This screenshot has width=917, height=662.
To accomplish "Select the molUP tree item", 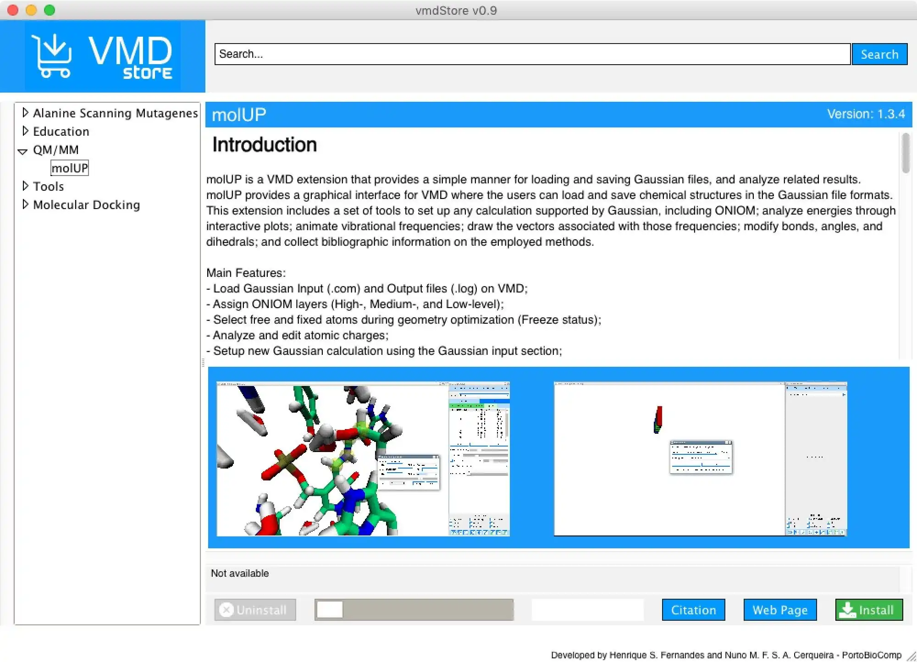I will click(68, 168).
